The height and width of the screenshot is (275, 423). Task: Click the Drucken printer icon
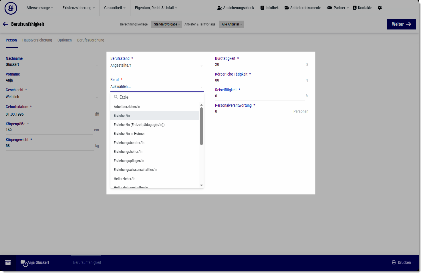click(x=394, y=262)
